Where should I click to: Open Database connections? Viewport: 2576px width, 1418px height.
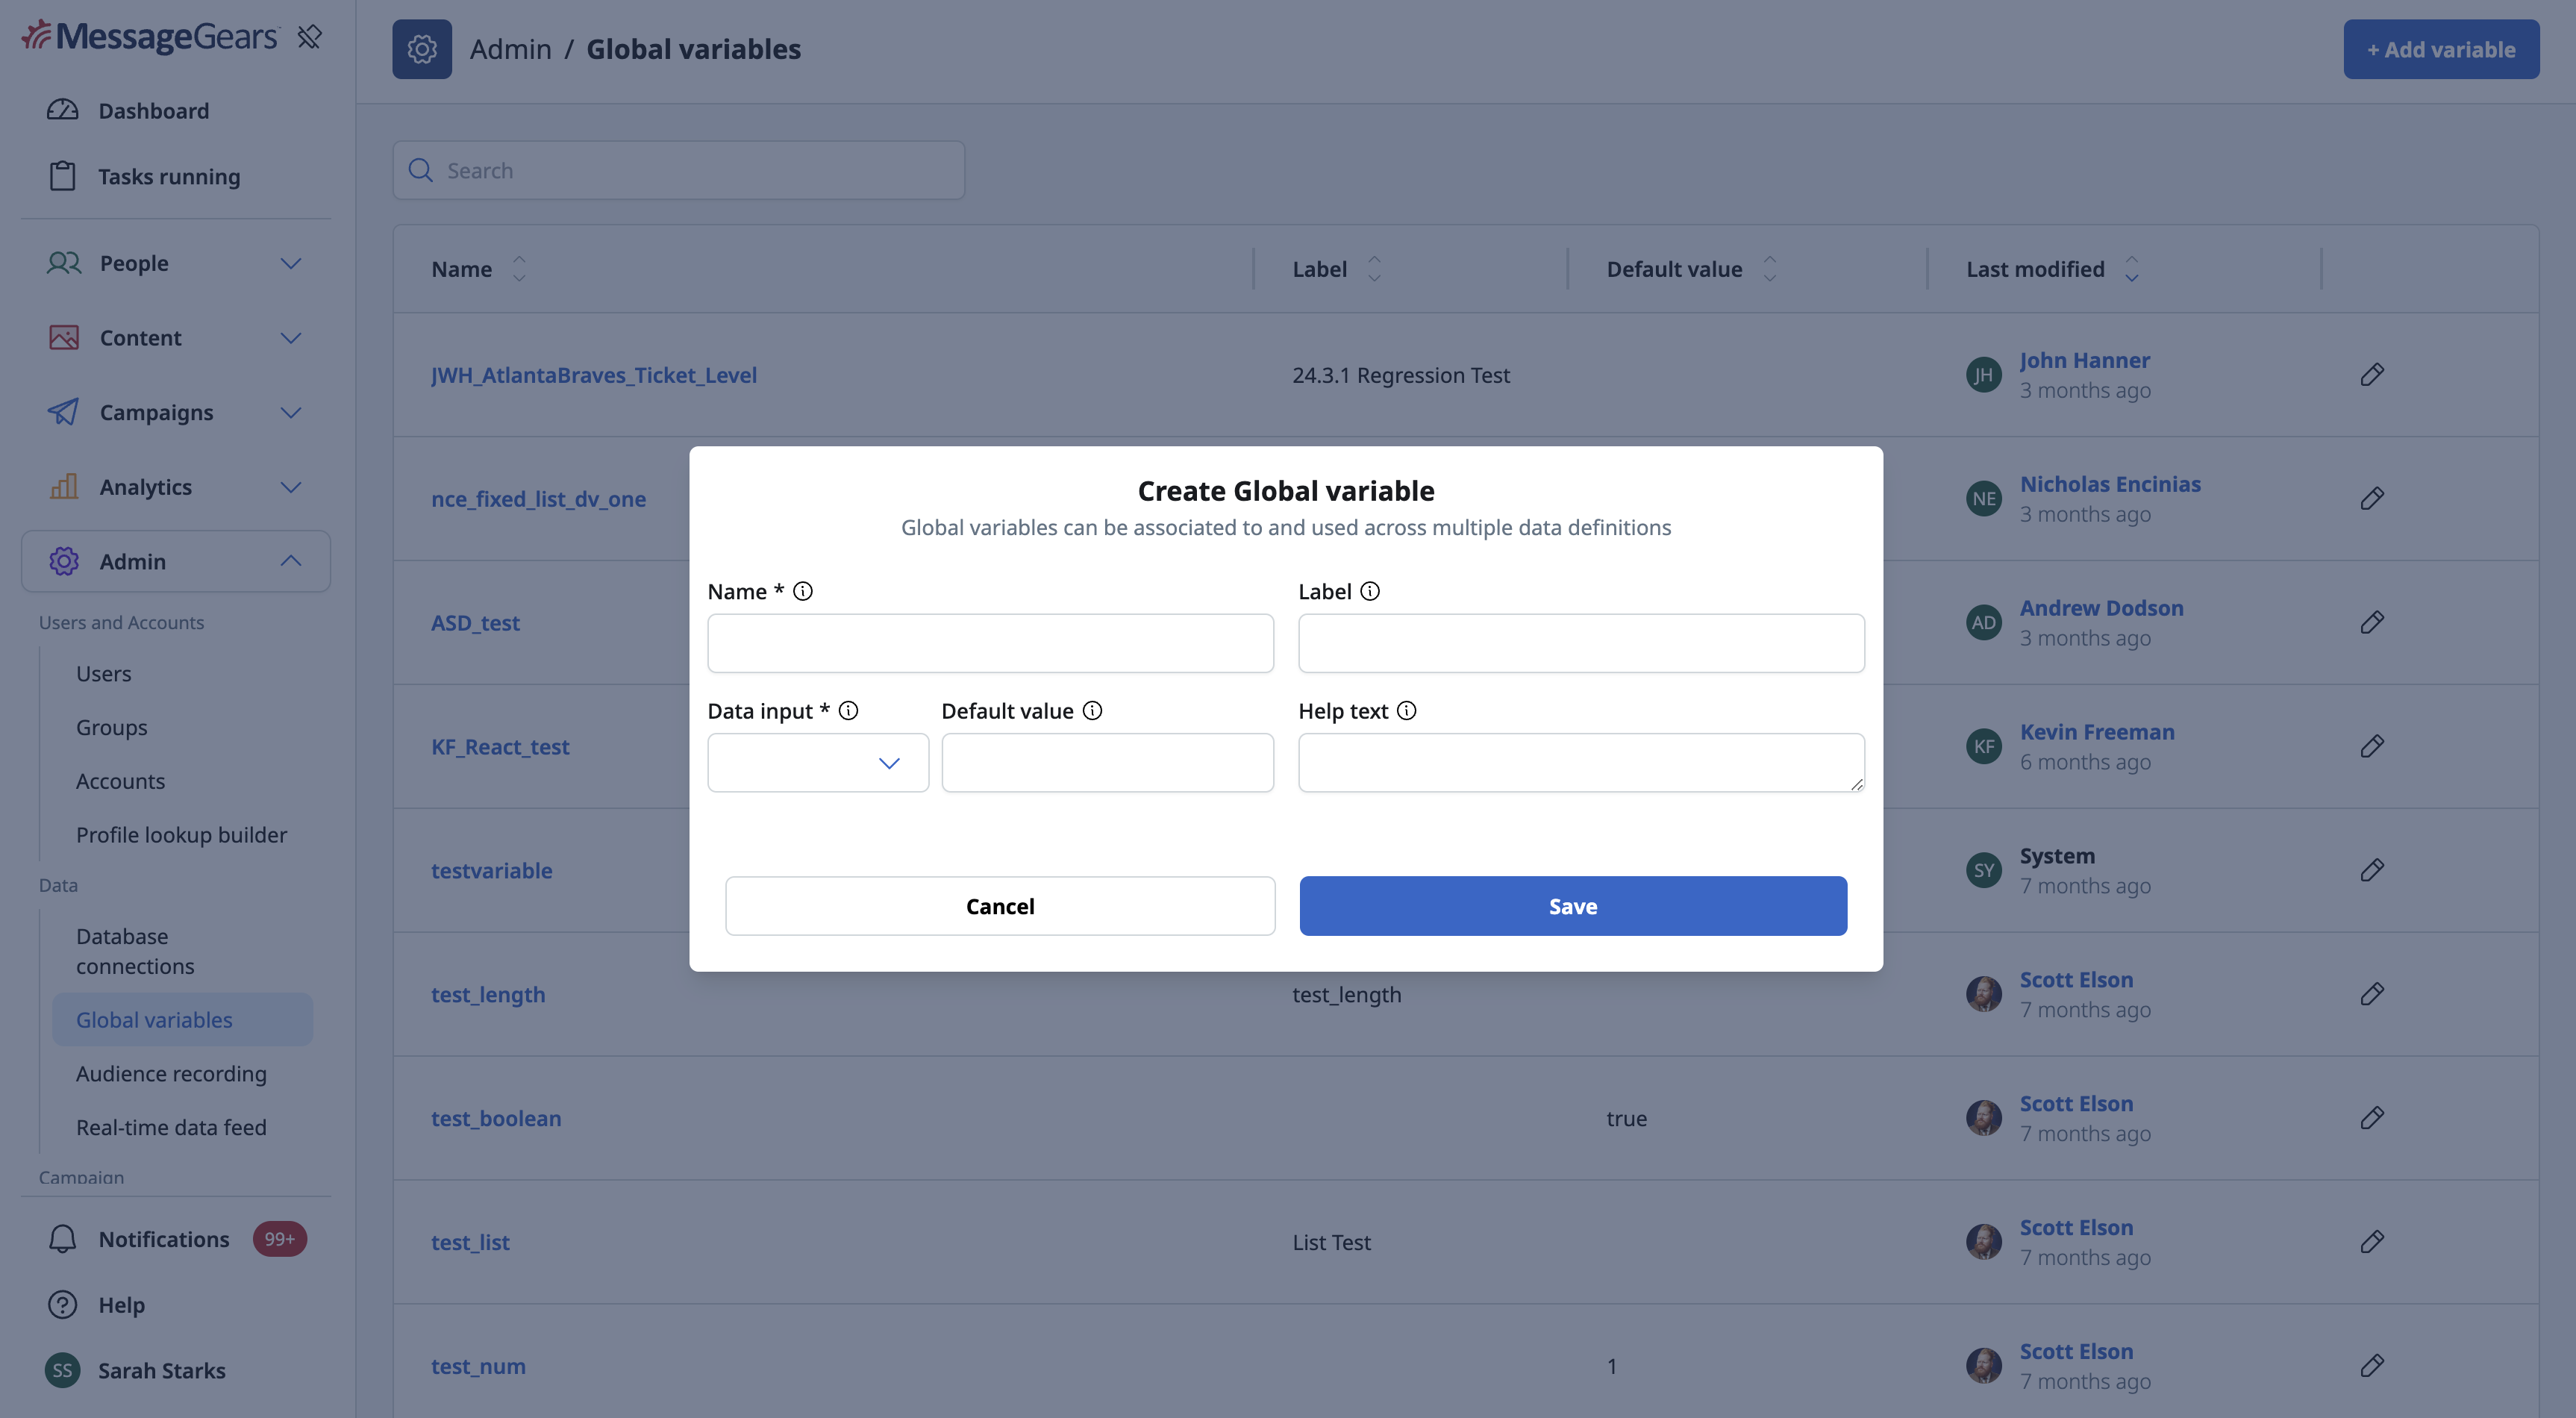click(x=135, y=951)
